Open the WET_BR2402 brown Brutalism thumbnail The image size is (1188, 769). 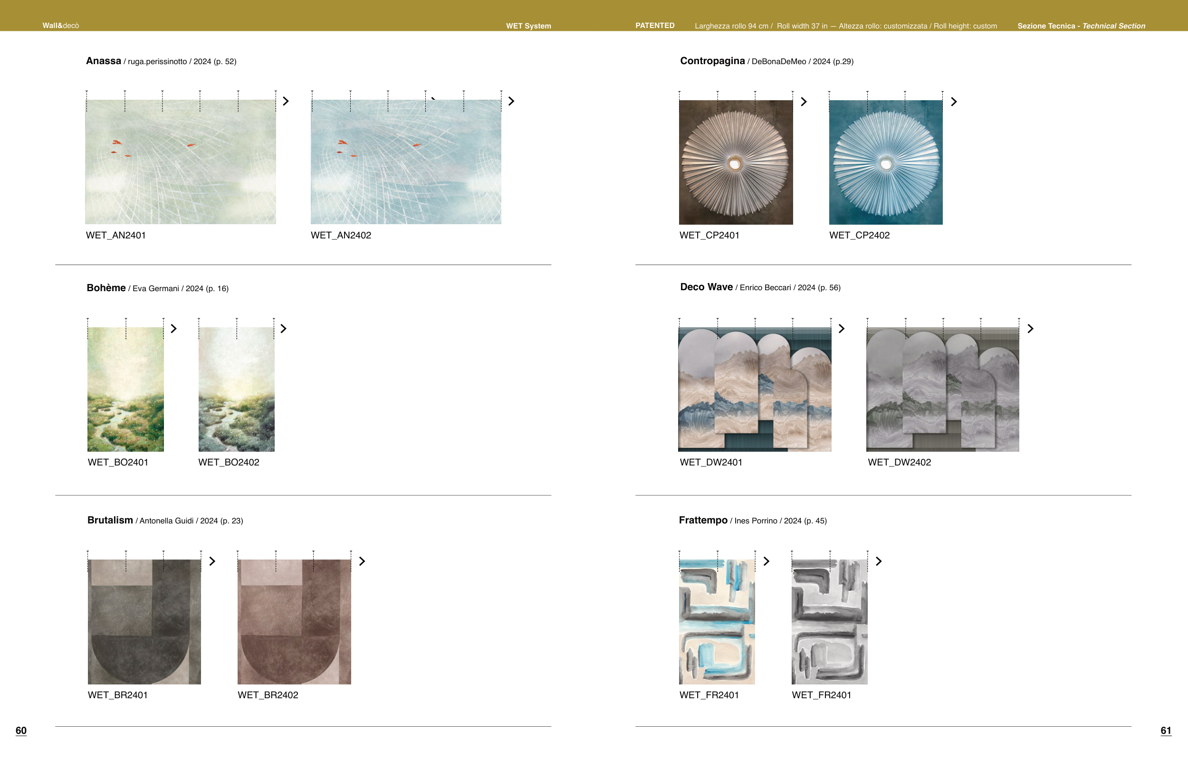[x=294, y=621]
